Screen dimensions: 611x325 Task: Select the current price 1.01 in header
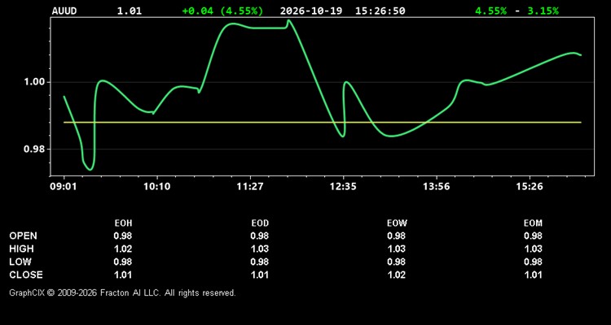click(130, 11)
